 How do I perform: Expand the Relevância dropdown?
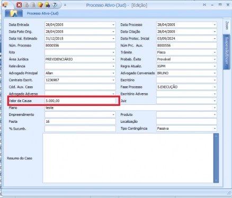click(x=113, y=66)
